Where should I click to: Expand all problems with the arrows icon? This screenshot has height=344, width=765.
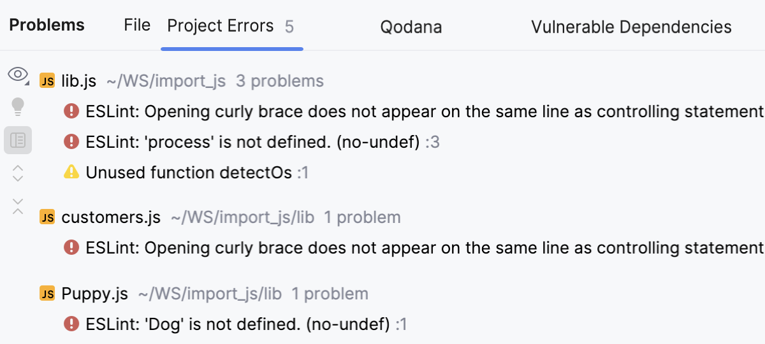(x=18, y=173)
